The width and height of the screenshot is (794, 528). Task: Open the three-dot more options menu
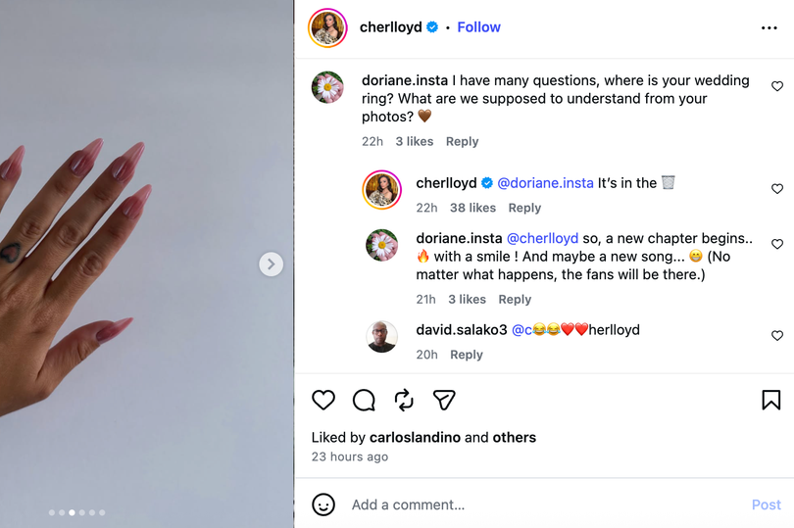(x=769, y=27)
